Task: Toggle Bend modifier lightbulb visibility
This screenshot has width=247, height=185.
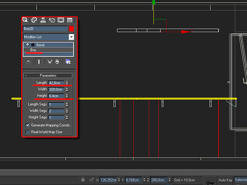Action: (28, 45)
